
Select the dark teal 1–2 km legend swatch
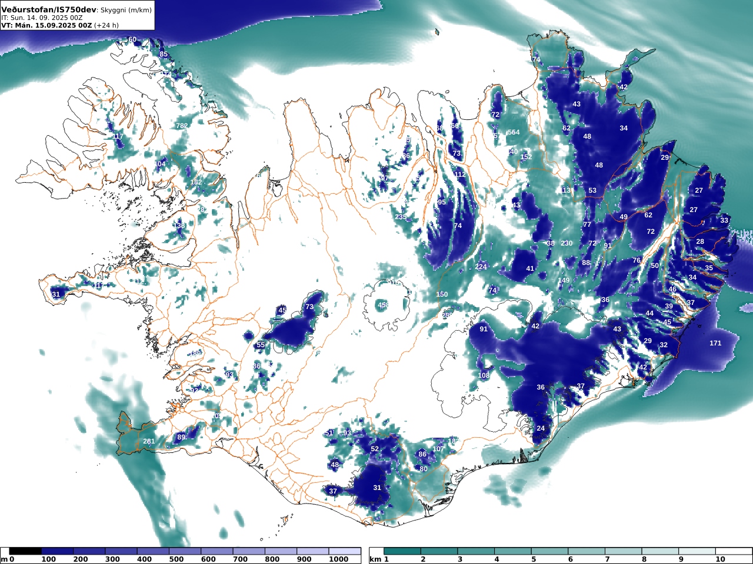pyautogui.click(x=402, y=551)
